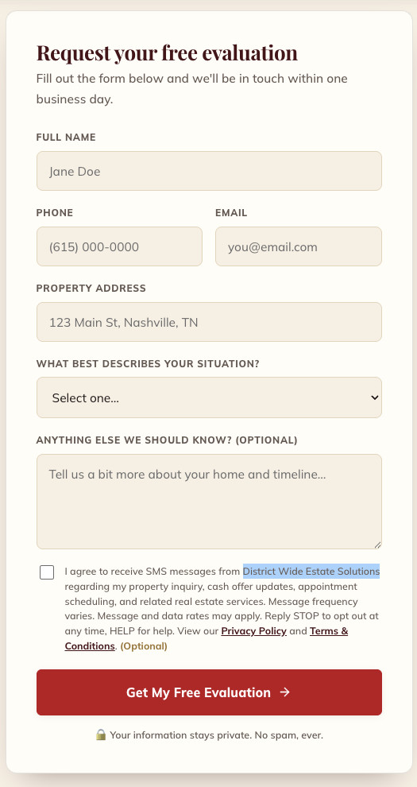Open the "Select one..." situation dropdown

coord(209,397)
